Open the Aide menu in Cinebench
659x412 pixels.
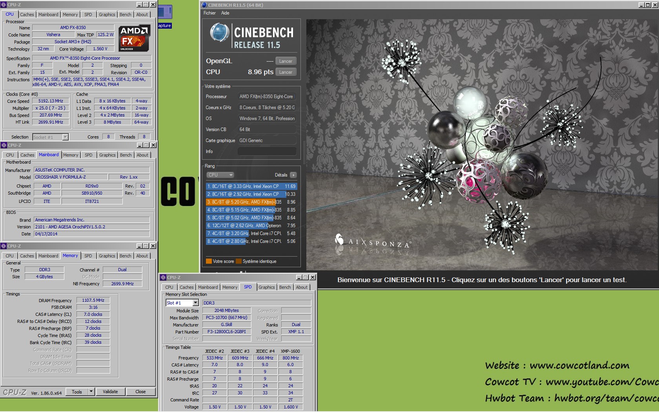tap(225, 13)
